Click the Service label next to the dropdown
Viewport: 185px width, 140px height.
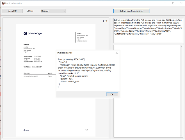point(30,11)
